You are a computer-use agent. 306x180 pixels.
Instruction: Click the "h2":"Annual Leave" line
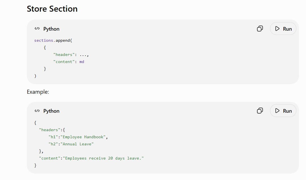tap(71, 144)
